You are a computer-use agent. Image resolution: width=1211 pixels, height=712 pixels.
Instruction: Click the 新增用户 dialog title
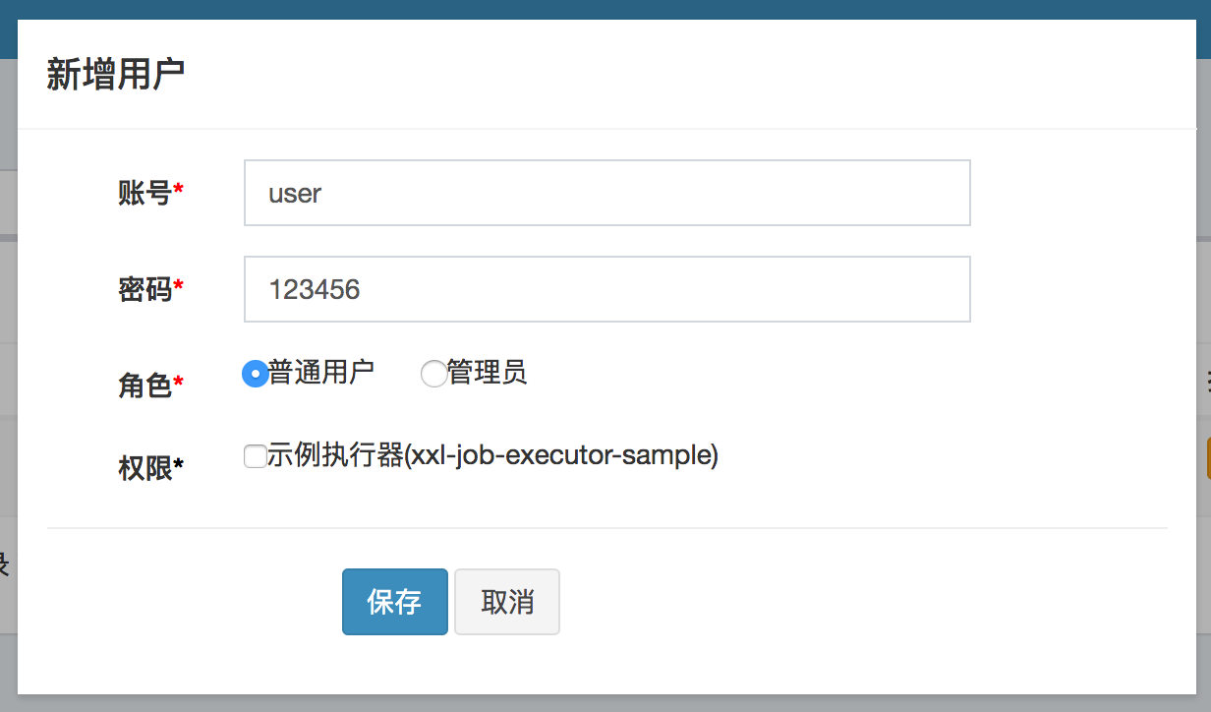click(x=116, y=75)
